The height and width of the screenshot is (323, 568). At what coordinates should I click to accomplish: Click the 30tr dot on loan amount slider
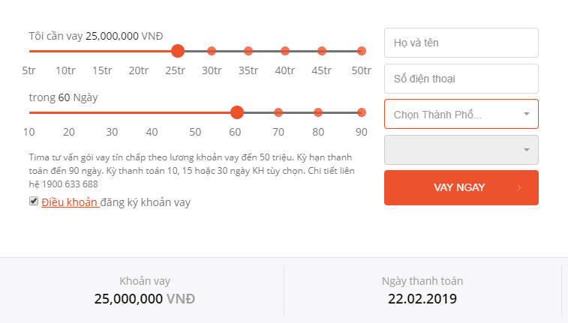212,51
